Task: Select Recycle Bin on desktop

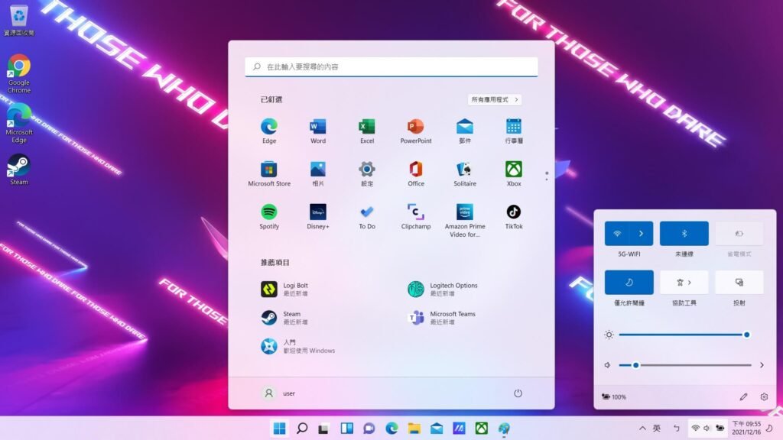Action: coord(18,20)
